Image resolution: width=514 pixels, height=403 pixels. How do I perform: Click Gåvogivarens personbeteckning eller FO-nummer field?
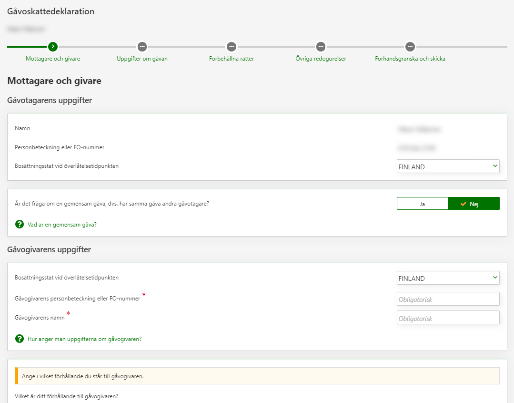pos(448,299)
